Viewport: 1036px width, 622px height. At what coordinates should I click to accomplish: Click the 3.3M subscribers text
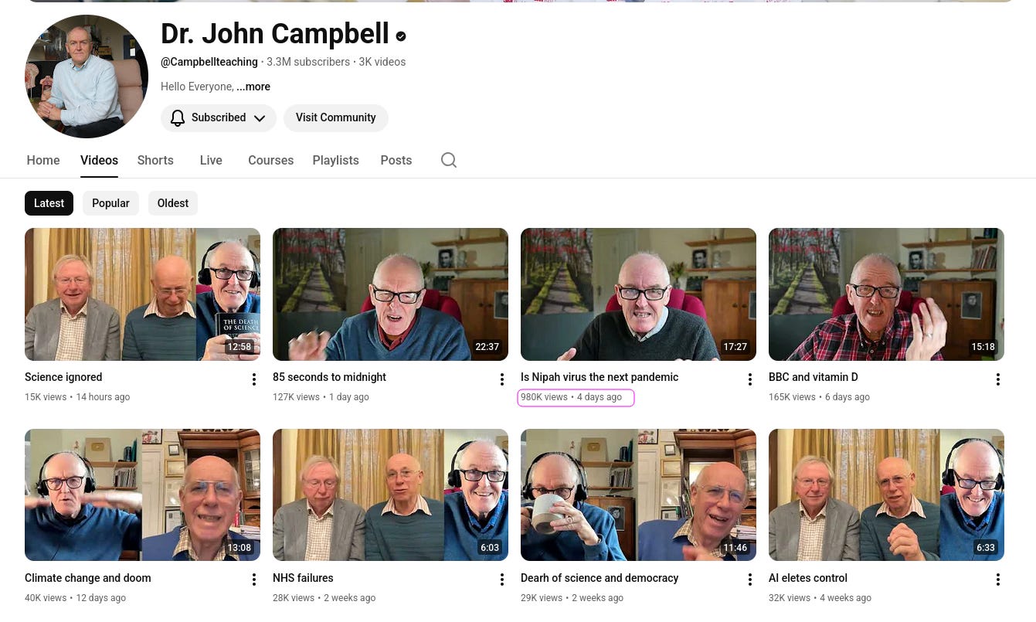[x=308, y=62]
